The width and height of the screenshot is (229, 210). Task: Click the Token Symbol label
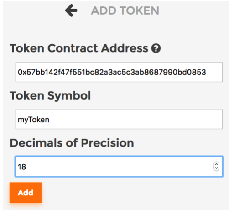(x=50, y=96)
